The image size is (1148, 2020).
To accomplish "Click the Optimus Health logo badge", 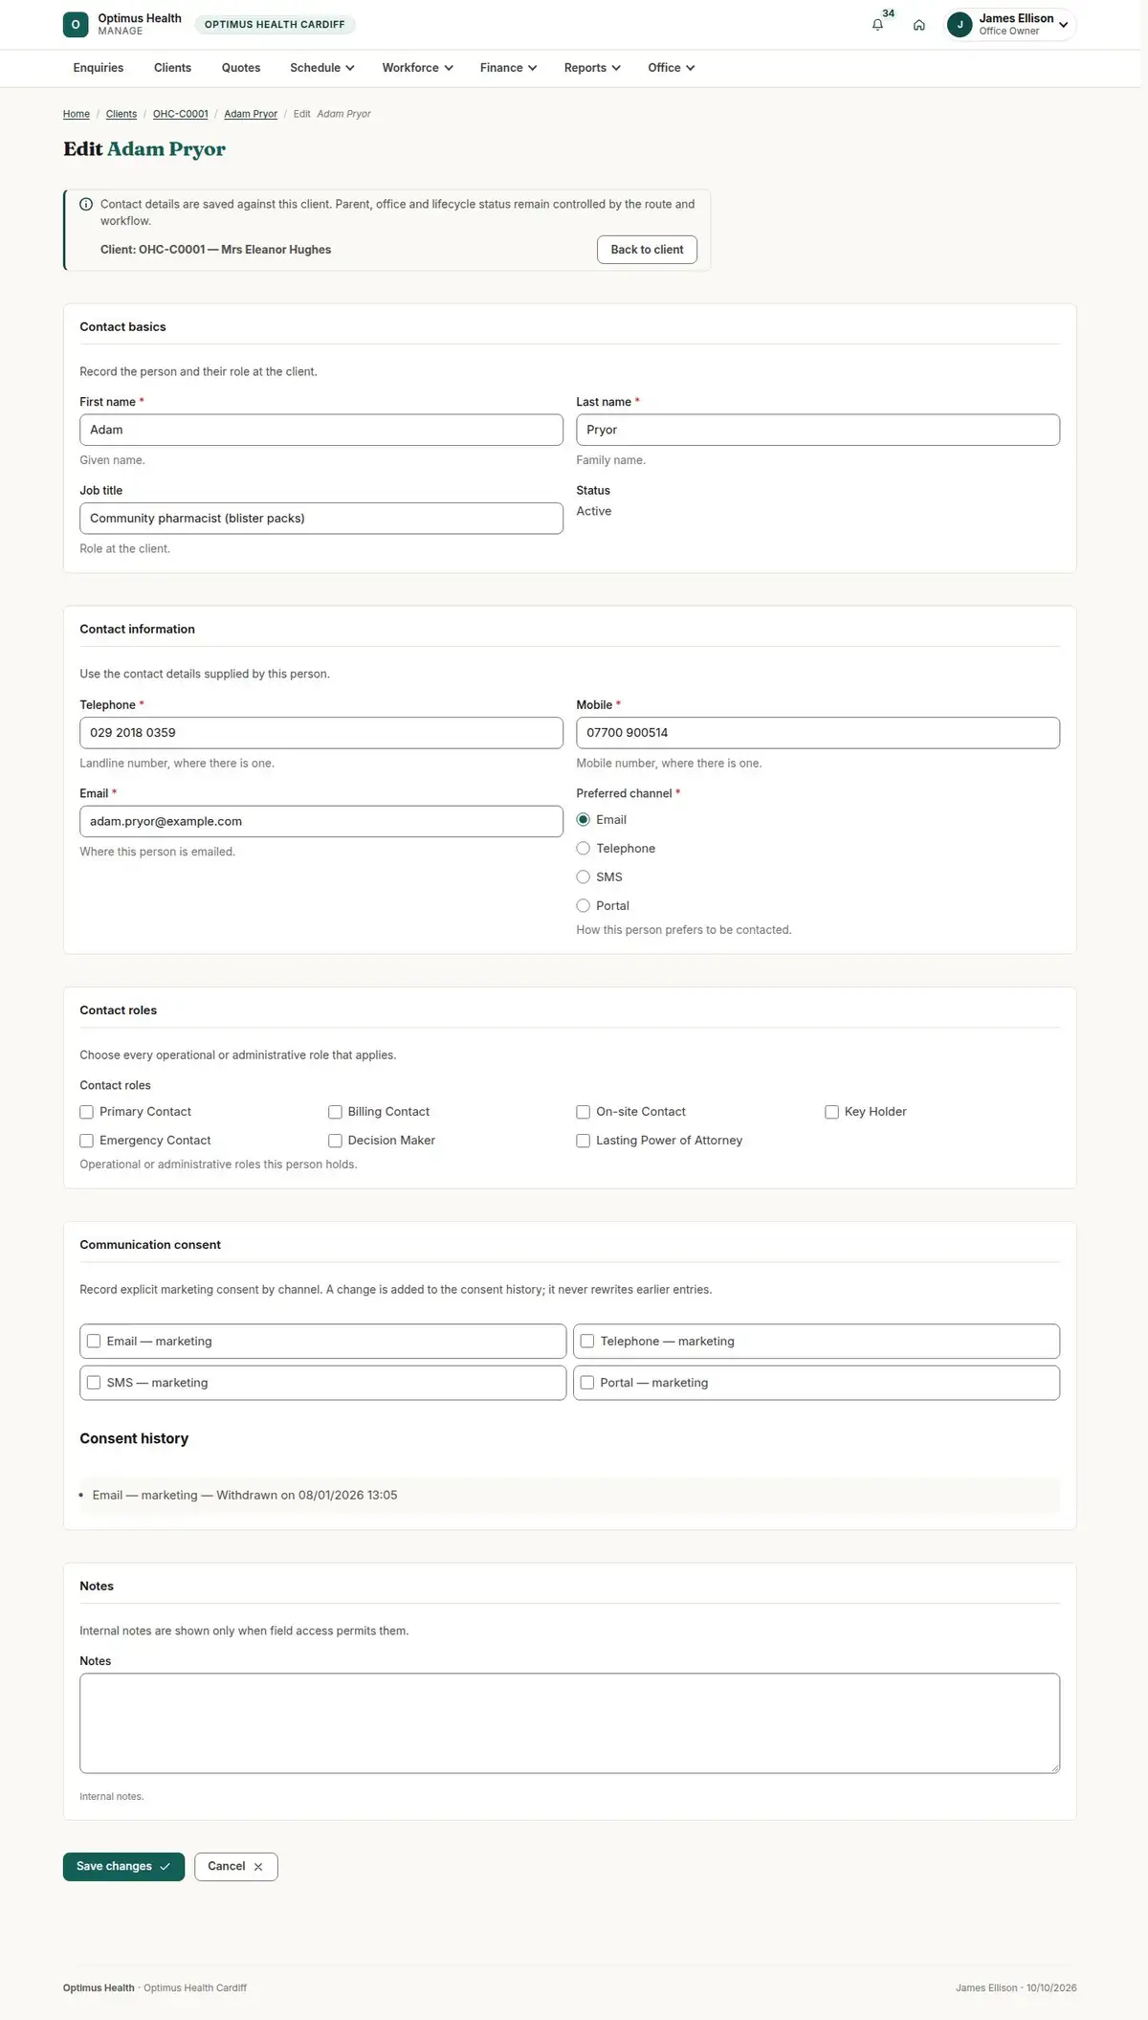I will [76, 25].
